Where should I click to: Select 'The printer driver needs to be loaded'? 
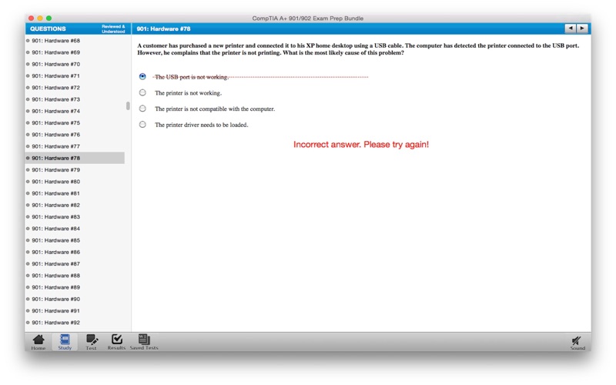tap(142, 125)
